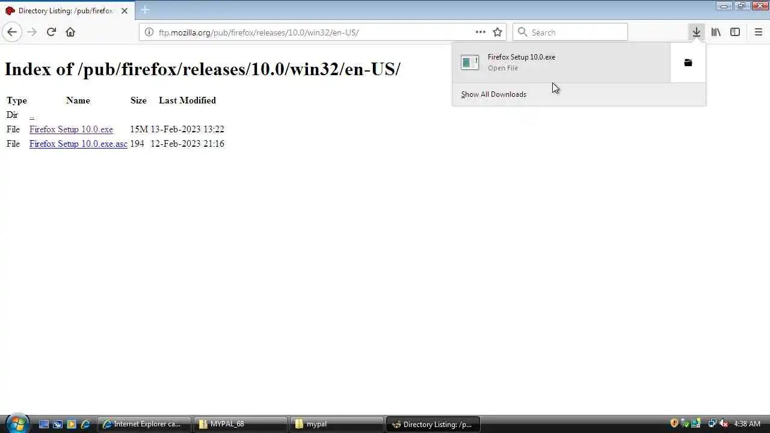
Task: Open network connection tray icon
Action: coord(712,423)
